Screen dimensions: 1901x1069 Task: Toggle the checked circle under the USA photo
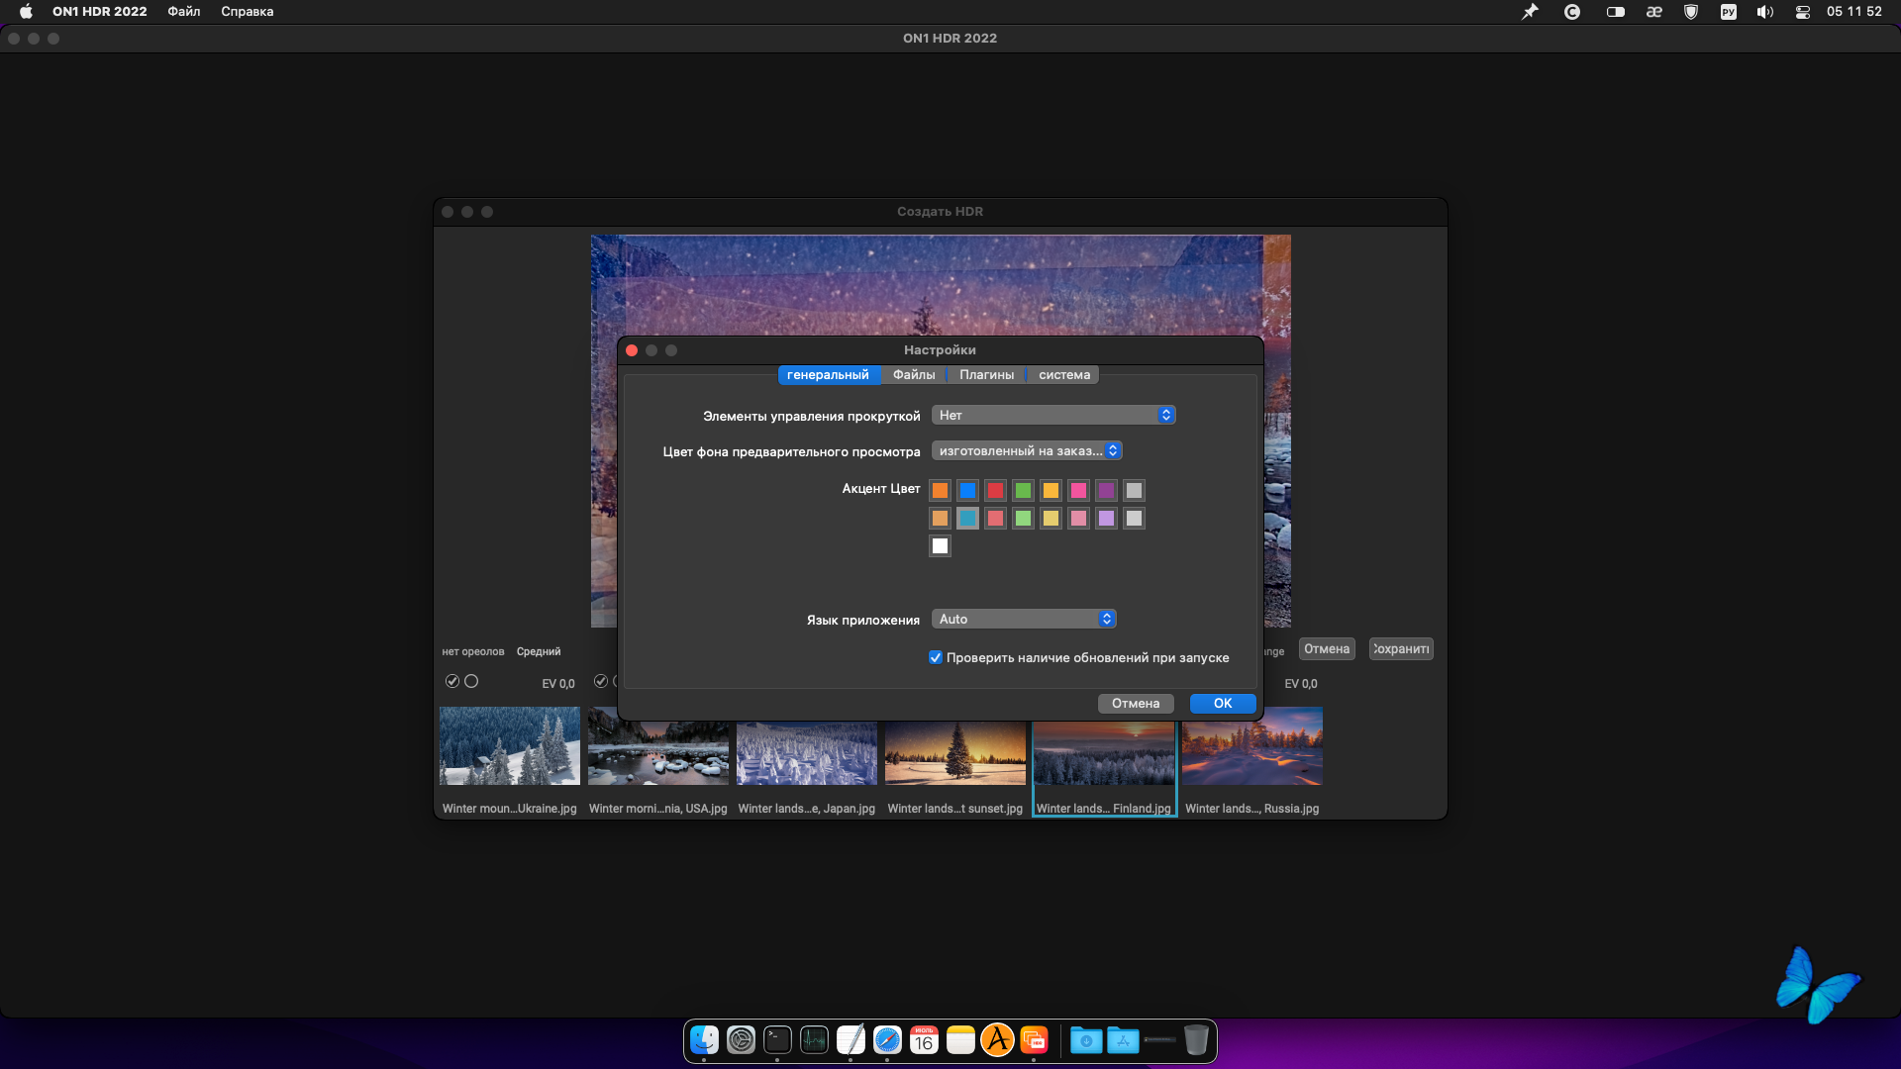601,681
